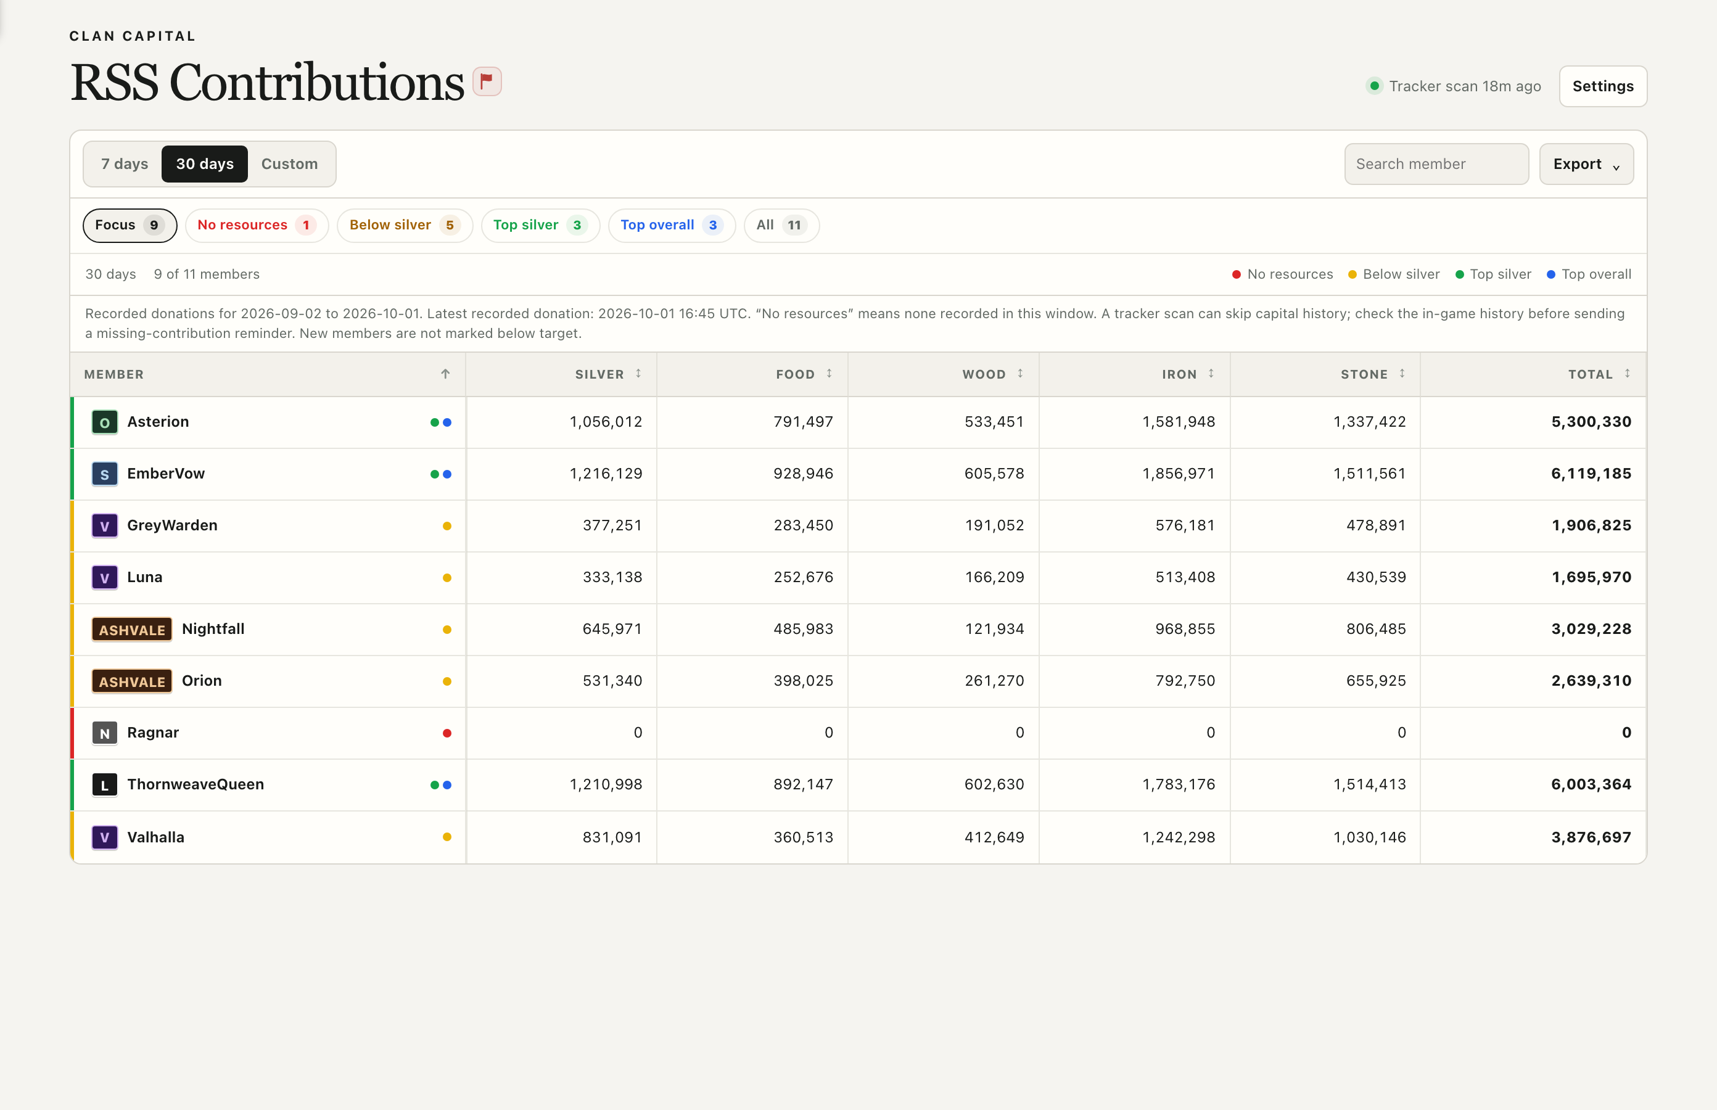Click Luna's purple V rank badge

104,578
